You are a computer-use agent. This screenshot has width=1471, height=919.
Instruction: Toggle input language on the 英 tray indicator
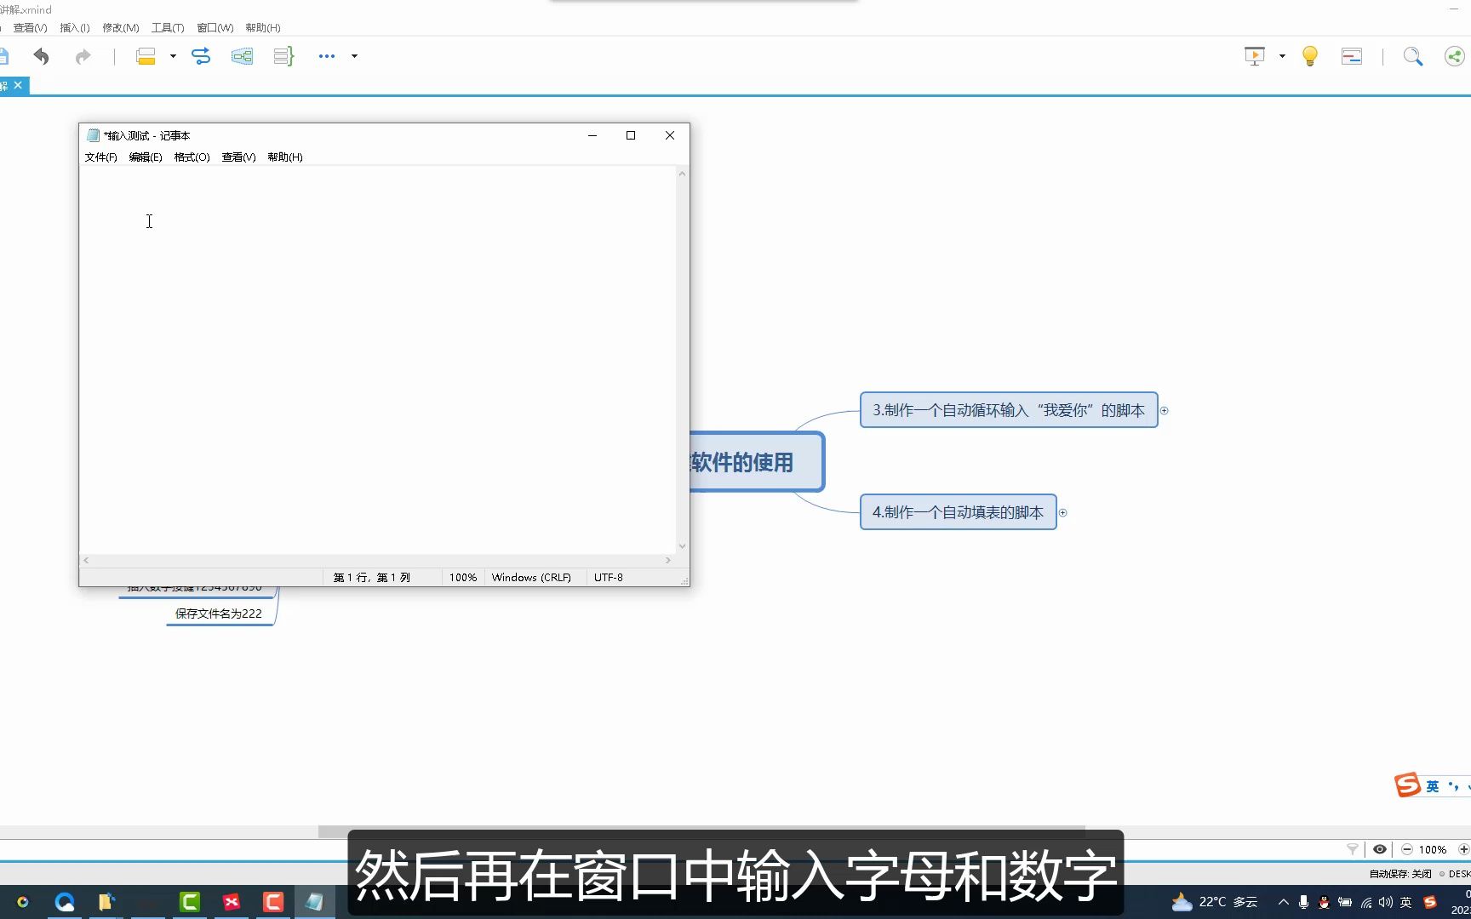1405,903
